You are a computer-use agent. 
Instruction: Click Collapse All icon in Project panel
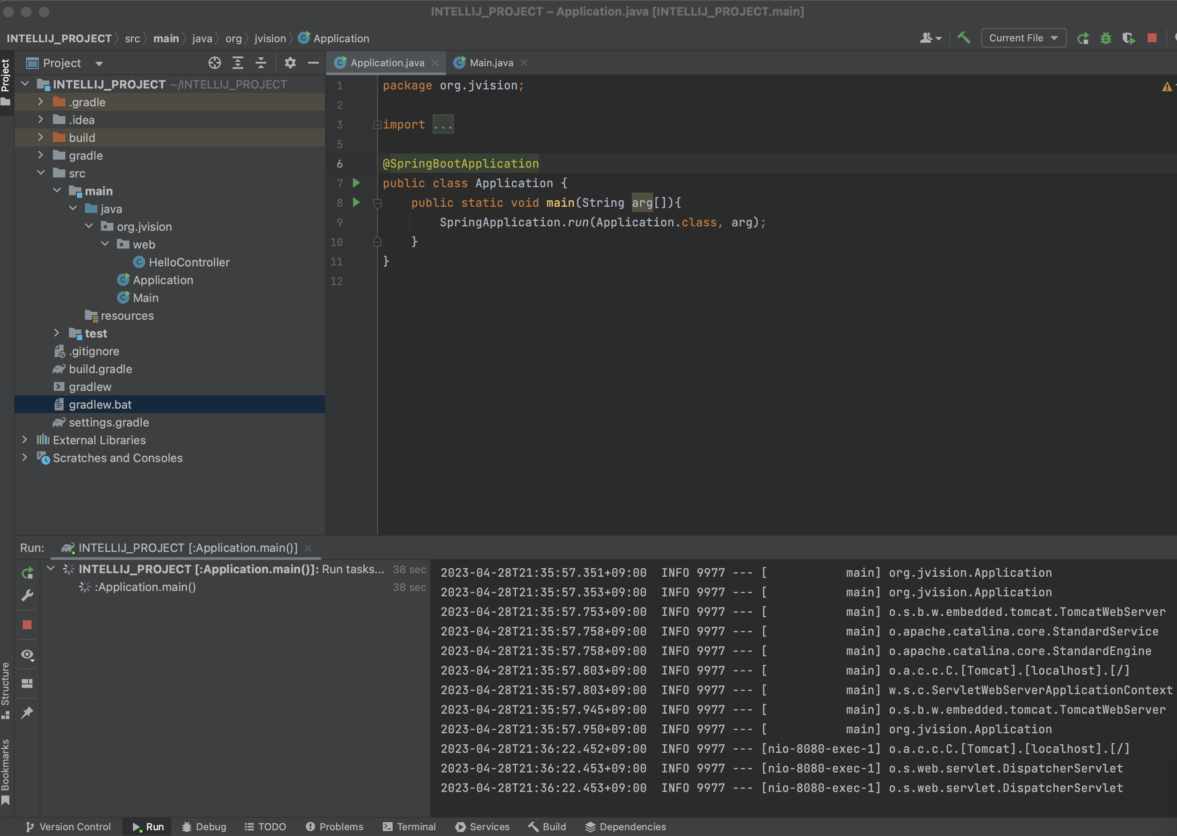(x=261, y=63)
